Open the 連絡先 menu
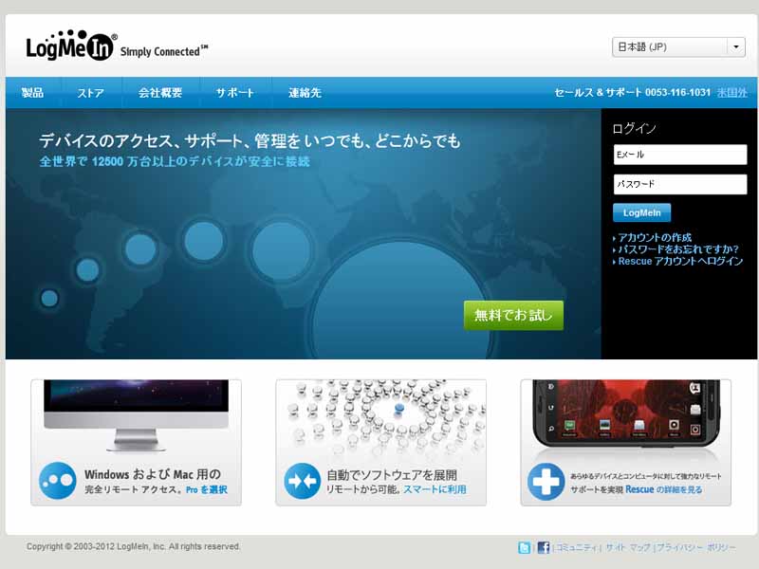The image size is (759, 569). click(305, 92)
